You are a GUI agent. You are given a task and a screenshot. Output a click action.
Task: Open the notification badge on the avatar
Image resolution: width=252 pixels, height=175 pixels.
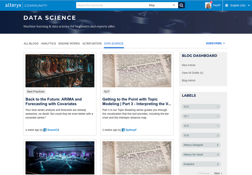pyautogui.click(x=211, y=2)
